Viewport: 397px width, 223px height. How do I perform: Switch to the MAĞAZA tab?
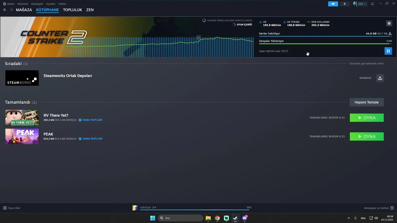(24, 10)
